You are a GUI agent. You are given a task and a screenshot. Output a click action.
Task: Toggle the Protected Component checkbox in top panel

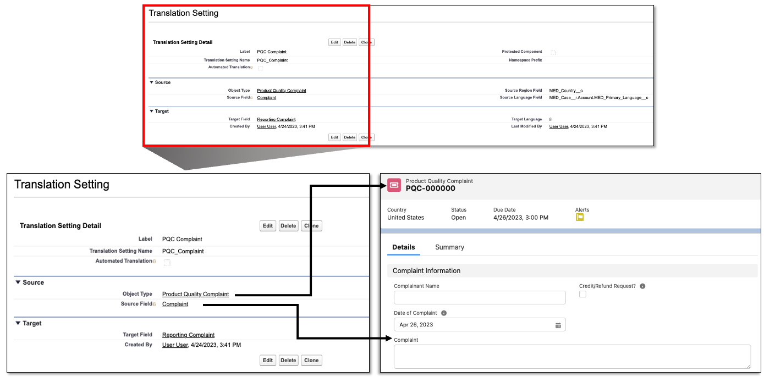(x=553, y=53)
